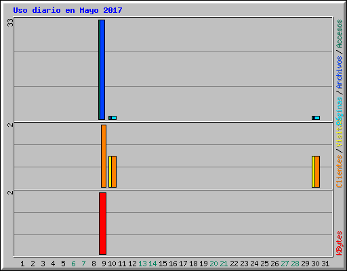Screen dimensions: 347x271
Task: Select green weekend day 13 on axis
Action: (x=142, y=264)
